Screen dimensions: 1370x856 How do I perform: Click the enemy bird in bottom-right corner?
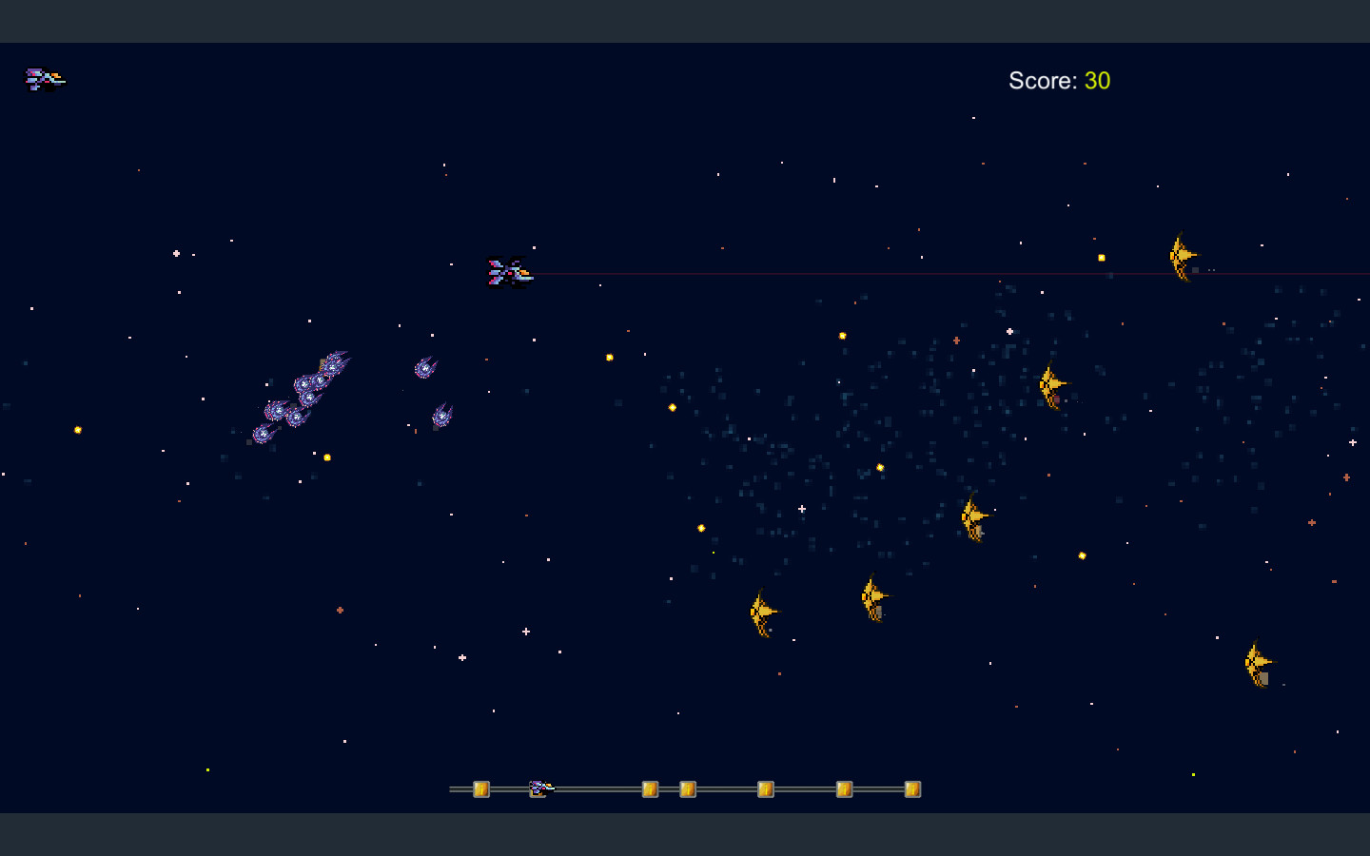click(1256, 661)
